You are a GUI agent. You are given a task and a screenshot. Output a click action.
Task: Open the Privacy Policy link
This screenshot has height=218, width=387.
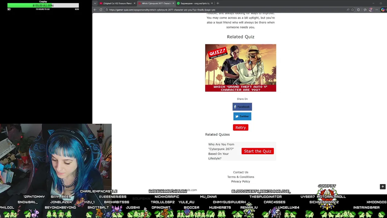click(241, 181)
